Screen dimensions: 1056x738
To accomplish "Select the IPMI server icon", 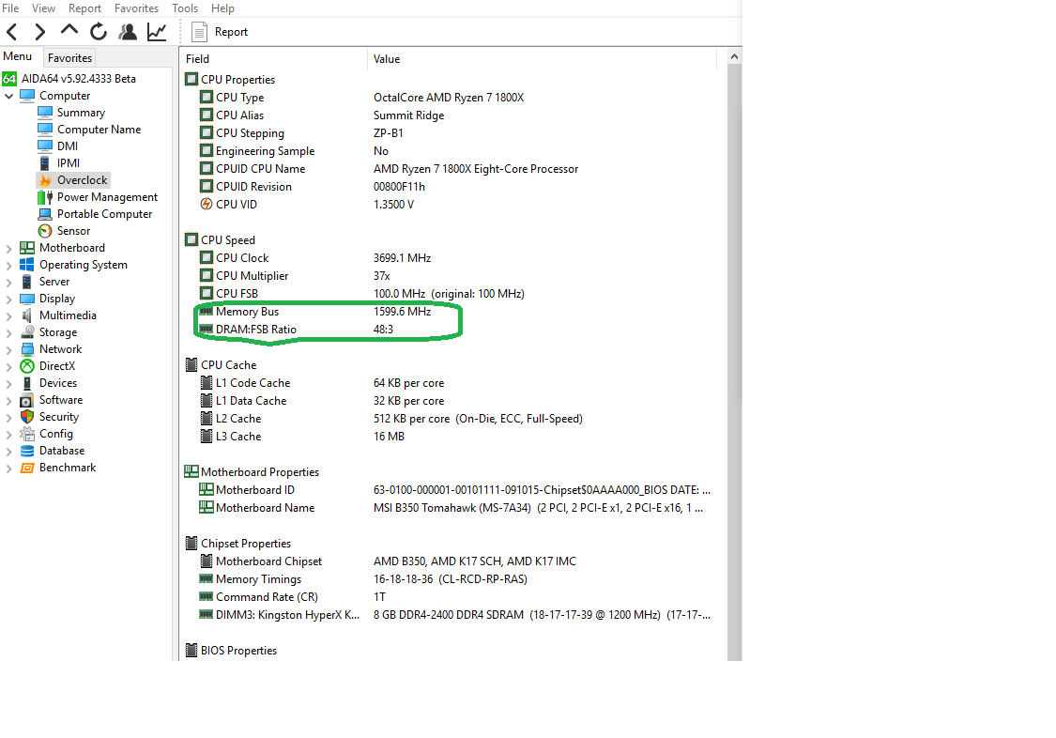I will pyautogui.click(x=45, y=163).
